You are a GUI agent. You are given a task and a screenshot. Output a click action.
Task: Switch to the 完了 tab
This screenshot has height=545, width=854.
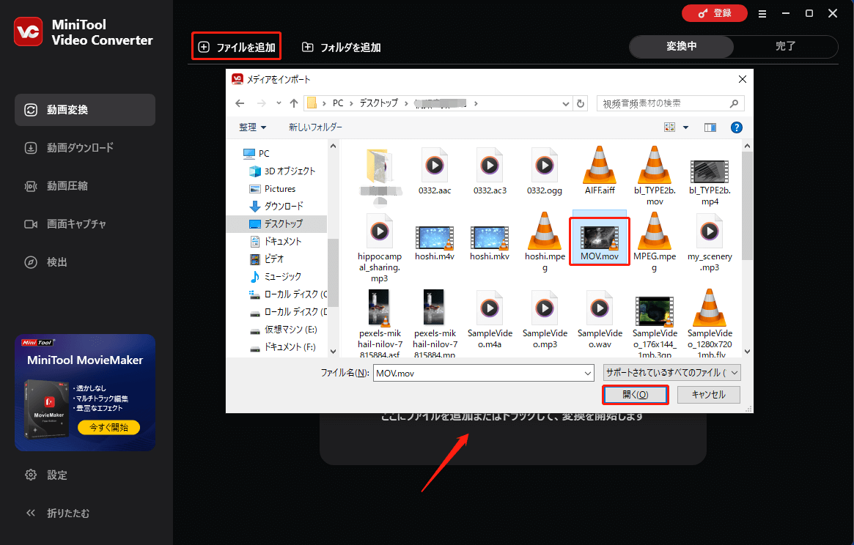tap(785, 46)
